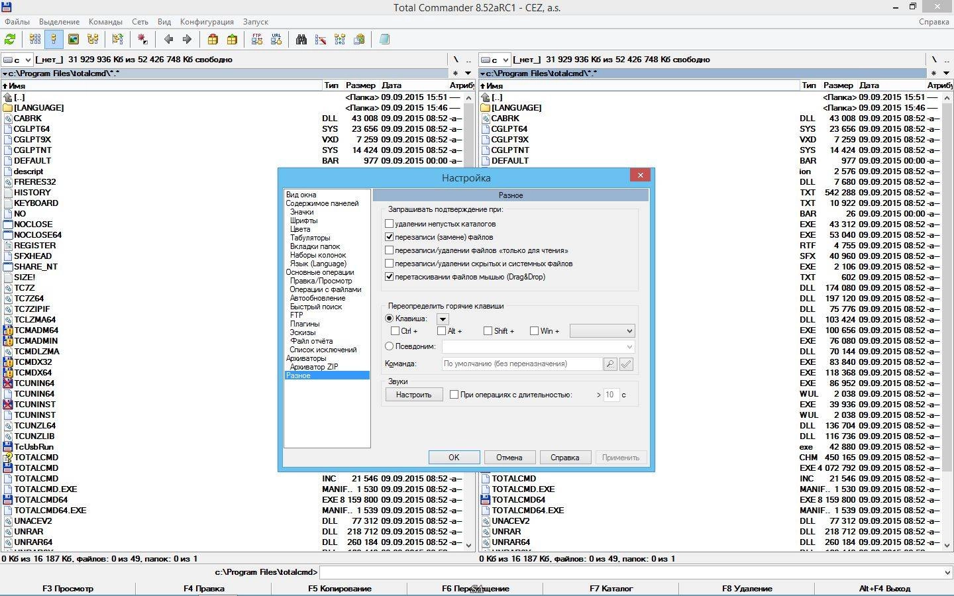
Task: Switch to brief file list view icon
Action: tap(35, 40)
